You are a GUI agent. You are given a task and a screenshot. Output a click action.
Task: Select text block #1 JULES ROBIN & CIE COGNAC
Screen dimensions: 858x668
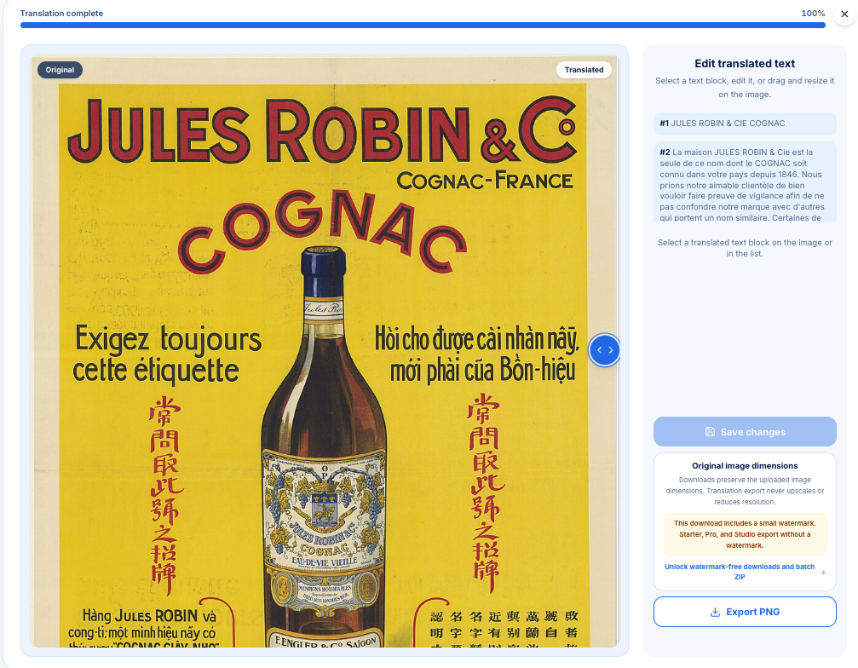tap(745, 124)
